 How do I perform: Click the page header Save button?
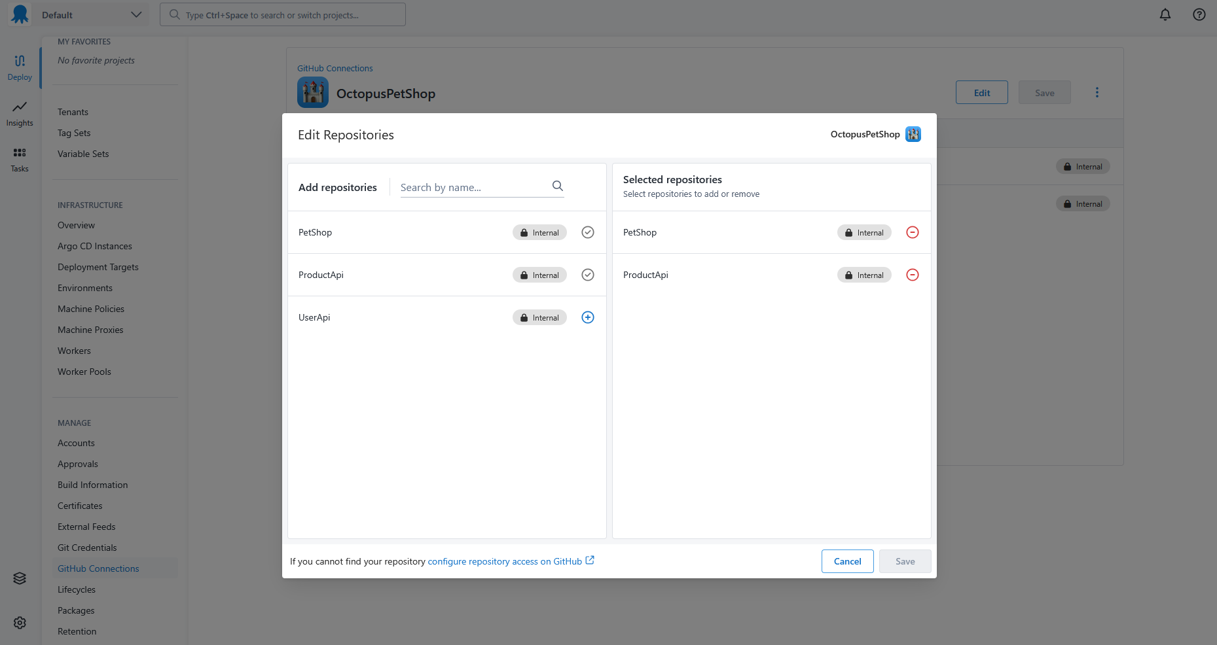[1045, 92]
